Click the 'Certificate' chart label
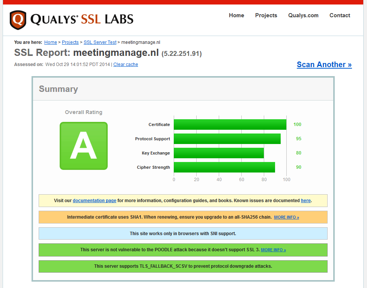 [x=159, y=124]
